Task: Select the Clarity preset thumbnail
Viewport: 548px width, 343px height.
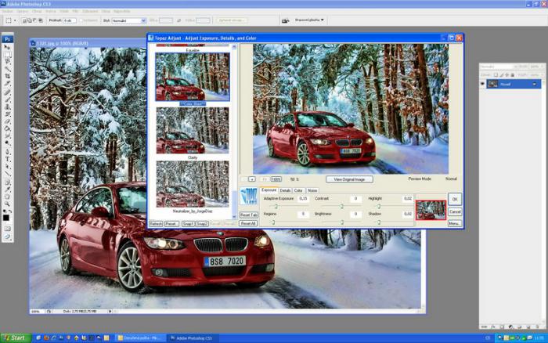Action: click(x=193, y=129)
